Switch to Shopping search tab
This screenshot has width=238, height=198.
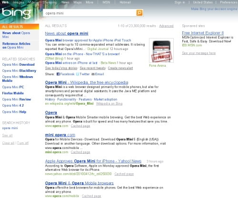(x=50, y=2)
